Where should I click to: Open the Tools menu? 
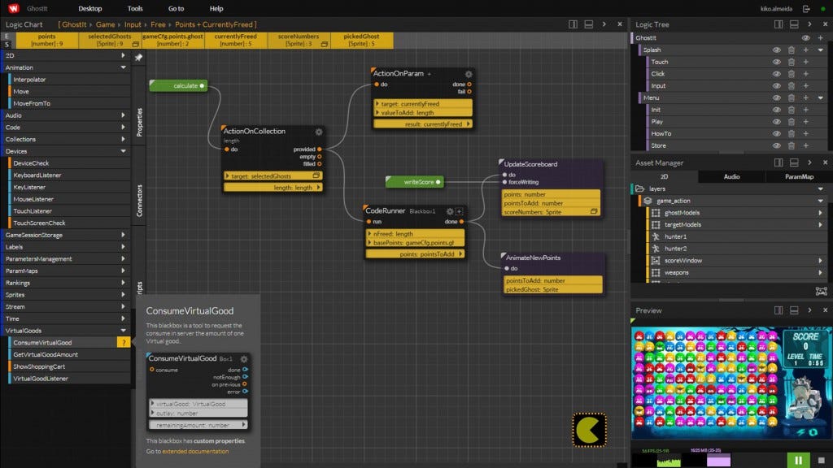click(x=135, y=8)
